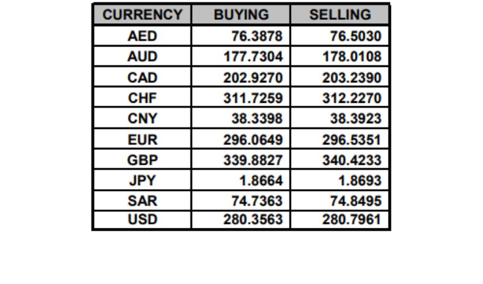Click the BUYING column header
Image resolution: width=483 pixels, height=284 pixels.
click(x=241, y=15)
